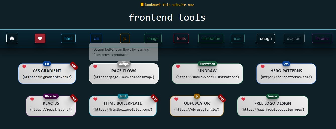Visit heropatterns.com URL

click(286, 77)
